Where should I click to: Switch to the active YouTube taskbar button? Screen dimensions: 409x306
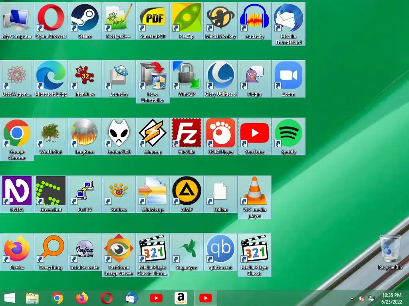206,298
